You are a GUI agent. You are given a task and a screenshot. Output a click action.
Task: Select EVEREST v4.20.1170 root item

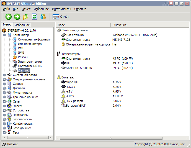[22, 30]
